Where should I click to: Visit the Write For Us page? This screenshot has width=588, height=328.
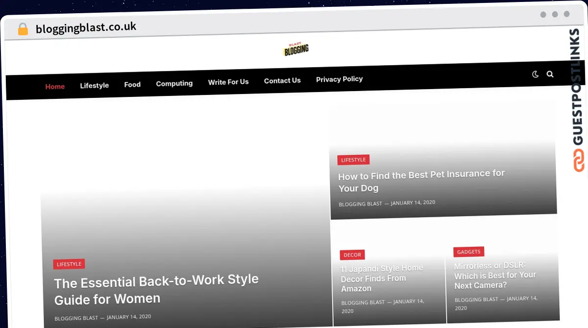[228, 82]
